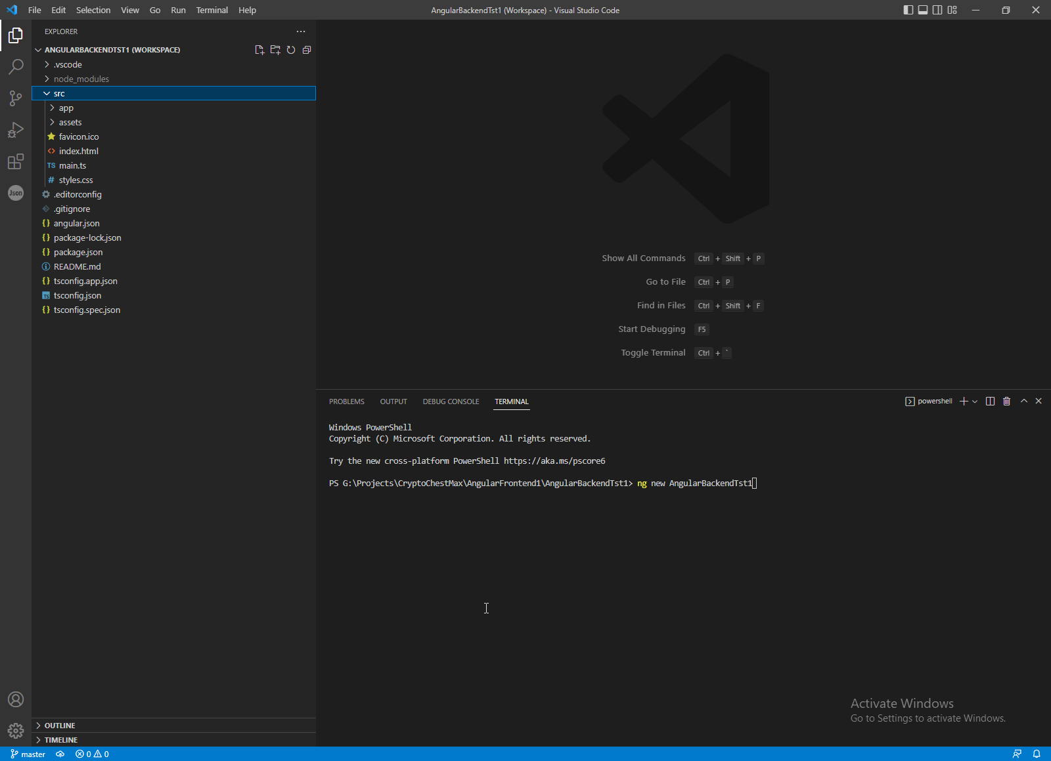
Task: Open errors and warnings count in status bar
Action: click(93, 754)
